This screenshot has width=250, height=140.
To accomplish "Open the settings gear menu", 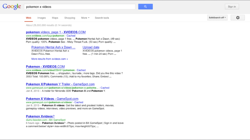I will (x=238, y=18).
